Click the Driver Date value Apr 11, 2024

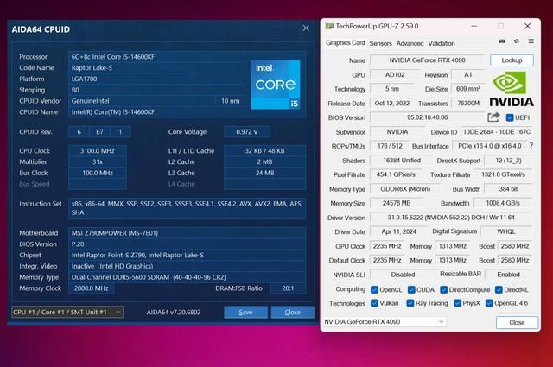[399, 231]
